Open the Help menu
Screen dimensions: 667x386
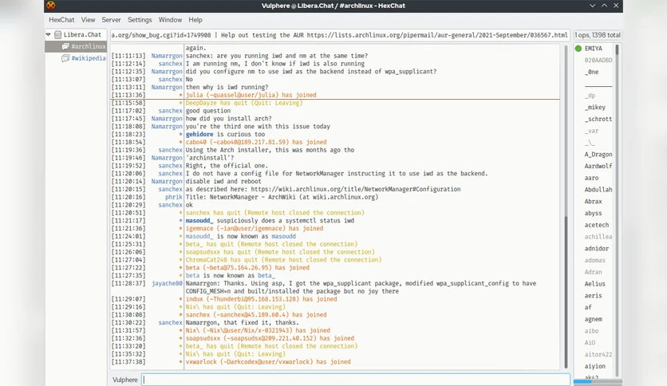tap(195, 20)
